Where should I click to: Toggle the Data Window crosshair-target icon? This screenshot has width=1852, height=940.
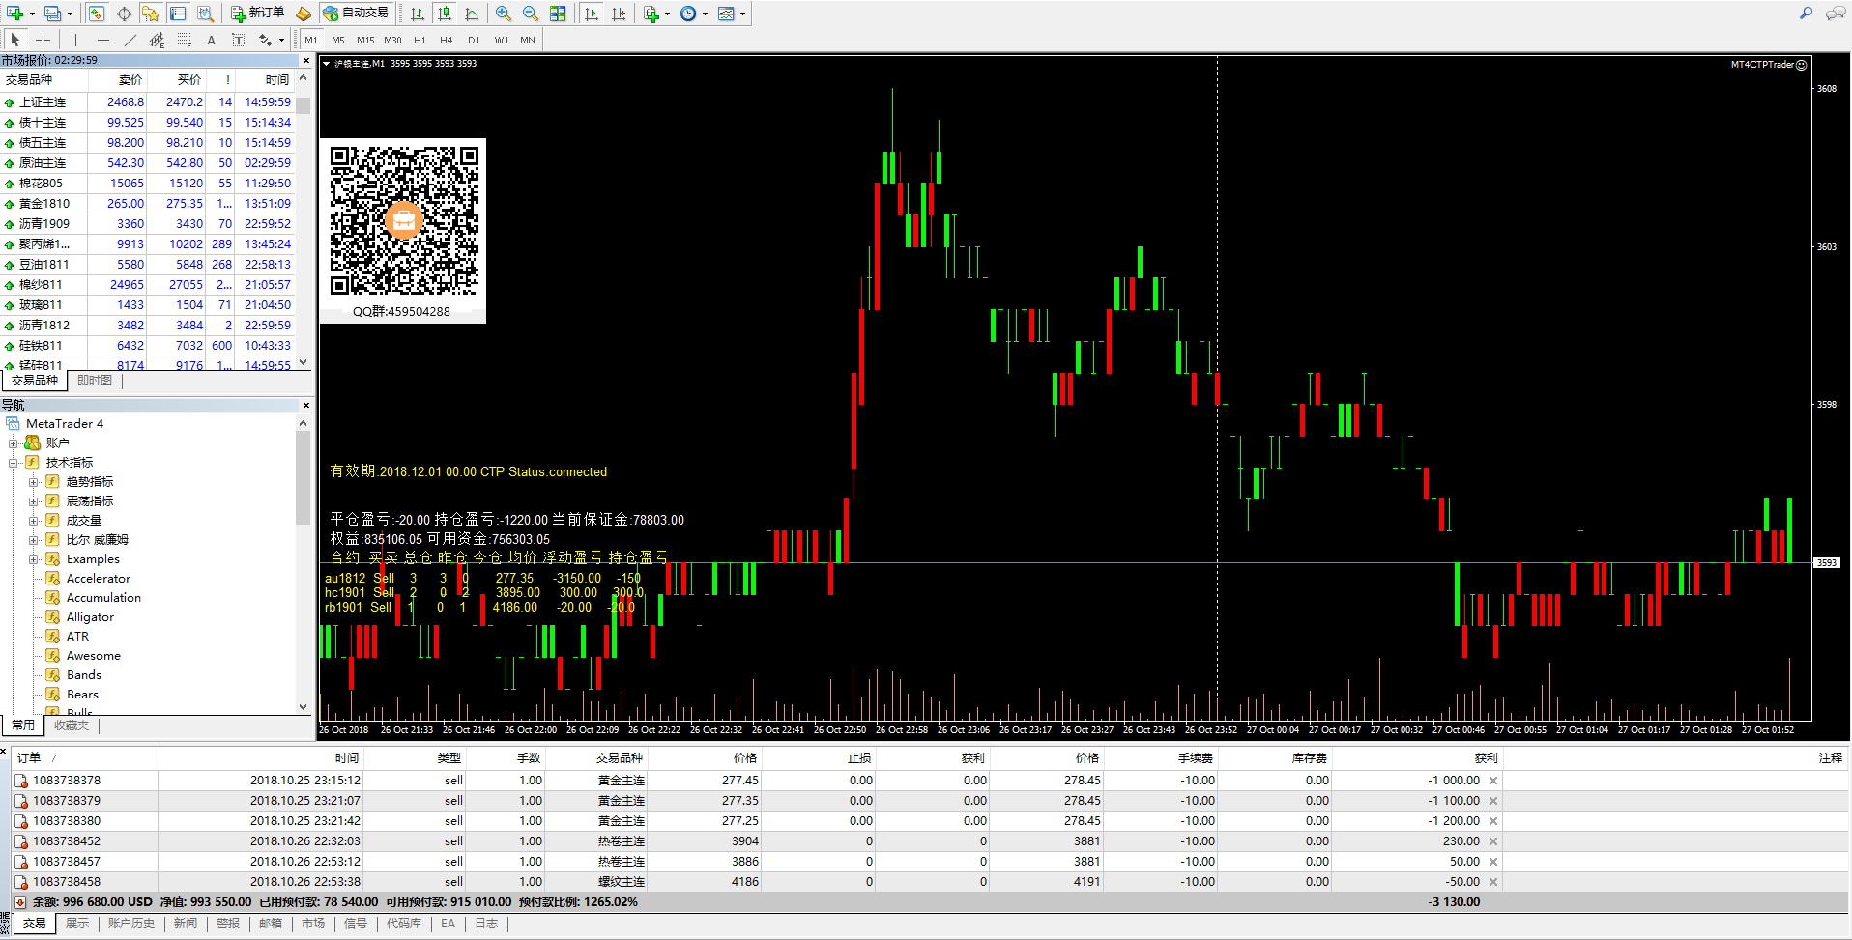pos(124,14)
